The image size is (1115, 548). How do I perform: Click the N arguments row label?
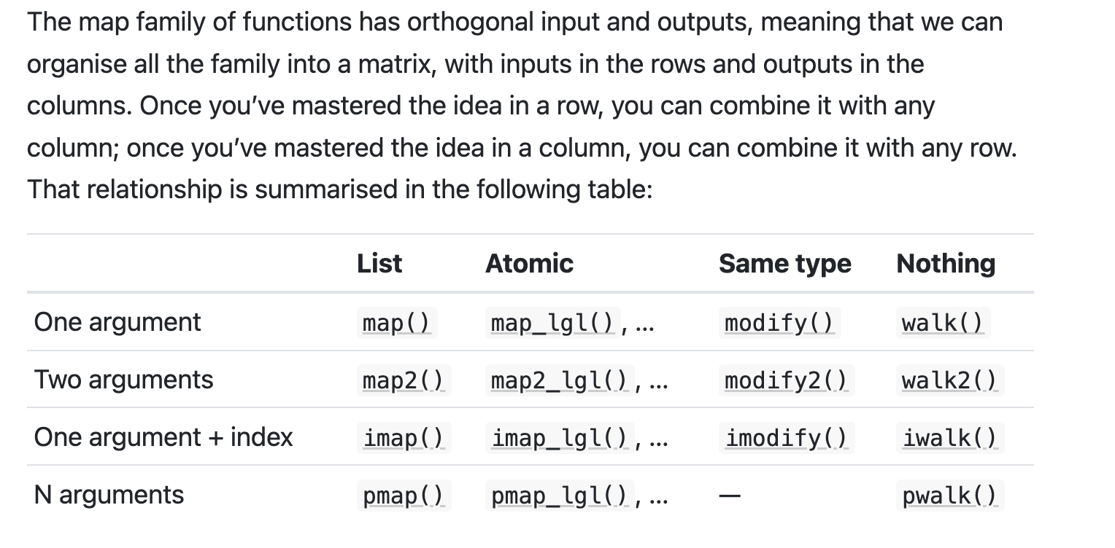[x=109, y=496]
